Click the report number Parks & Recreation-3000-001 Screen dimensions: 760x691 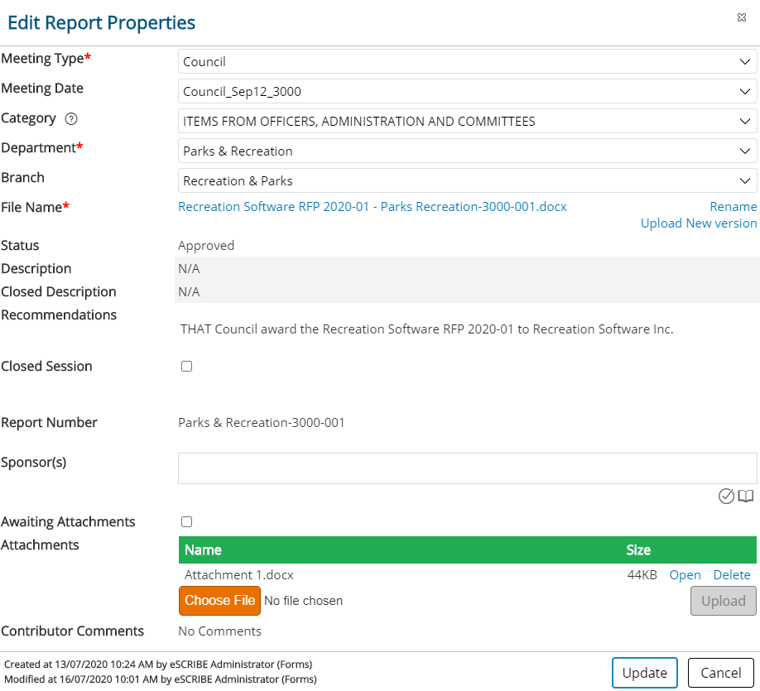pyautogui.click(x=262, y=423)
